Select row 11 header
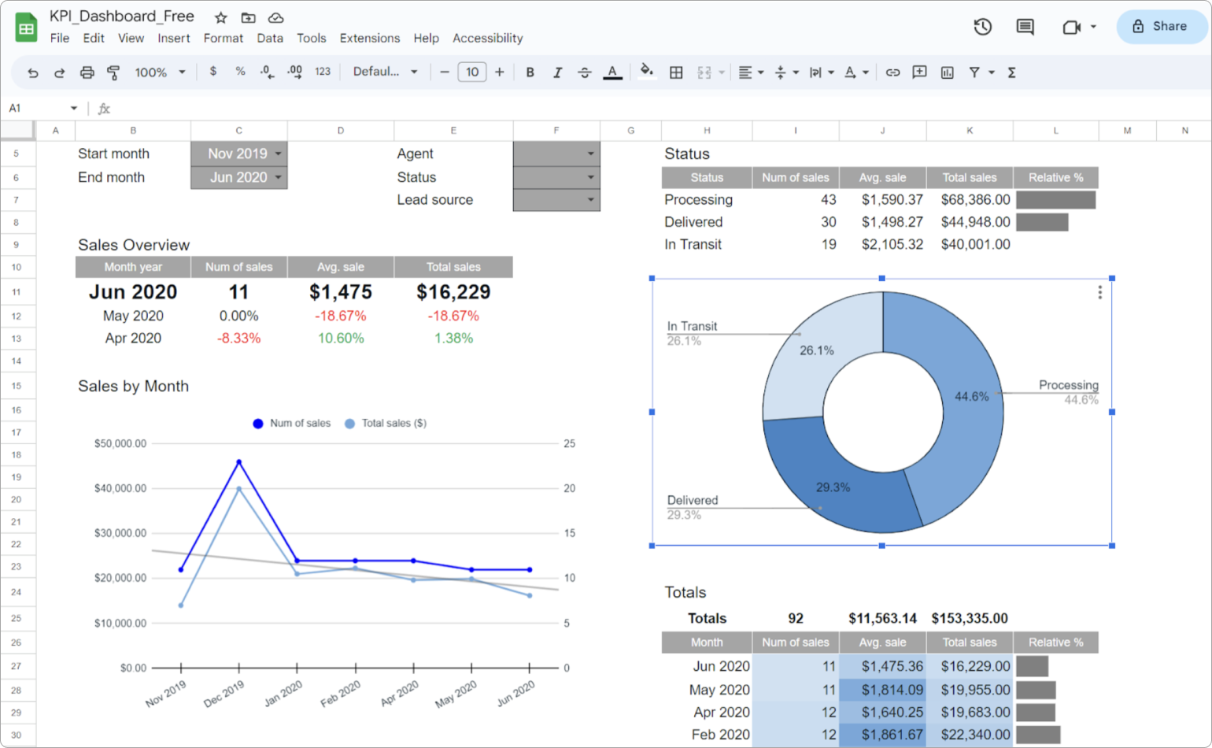This screenshot has width=1212, height=748. [x=17, y=292]
